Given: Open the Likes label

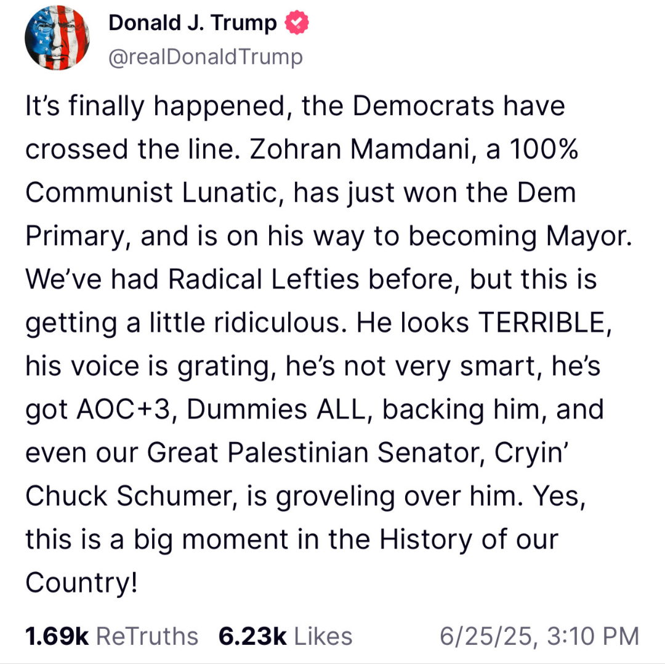Looking at the screenshot, I should tap(323, 636).
